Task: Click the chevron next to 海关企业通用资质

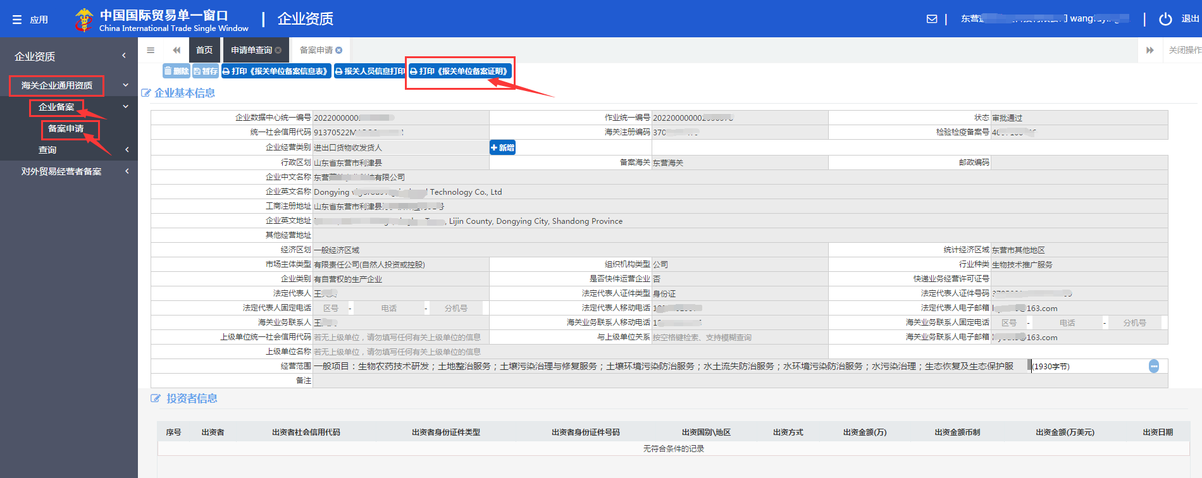Action: tap(125, 85)
